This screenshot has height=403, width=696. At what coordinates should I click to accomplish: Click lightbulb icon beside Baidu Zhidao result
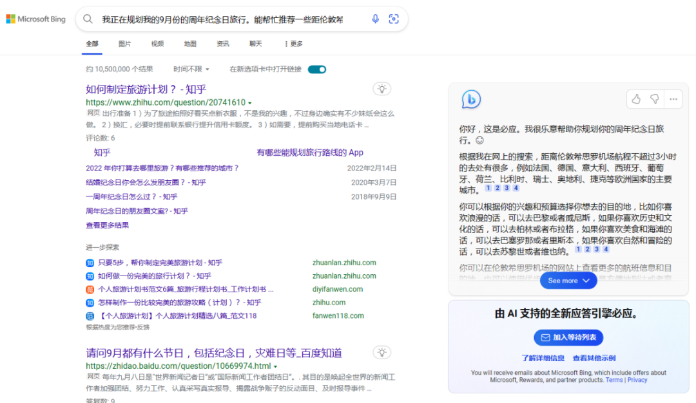[x=382, y=353]
